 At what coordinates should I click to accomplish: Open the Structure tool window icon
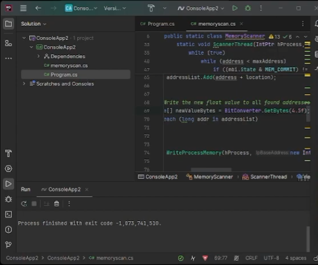(x=8, y=43)
